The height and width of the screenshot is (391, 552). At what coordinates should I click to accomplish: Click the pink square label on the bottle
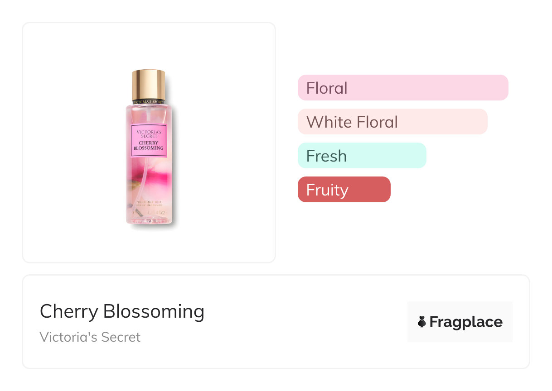tap(149, 140)
